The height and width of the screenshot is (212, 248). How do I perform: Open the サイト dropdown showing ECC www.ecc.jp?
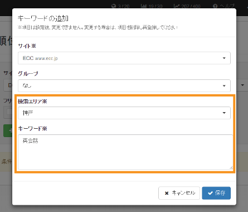tap(124, 58)
